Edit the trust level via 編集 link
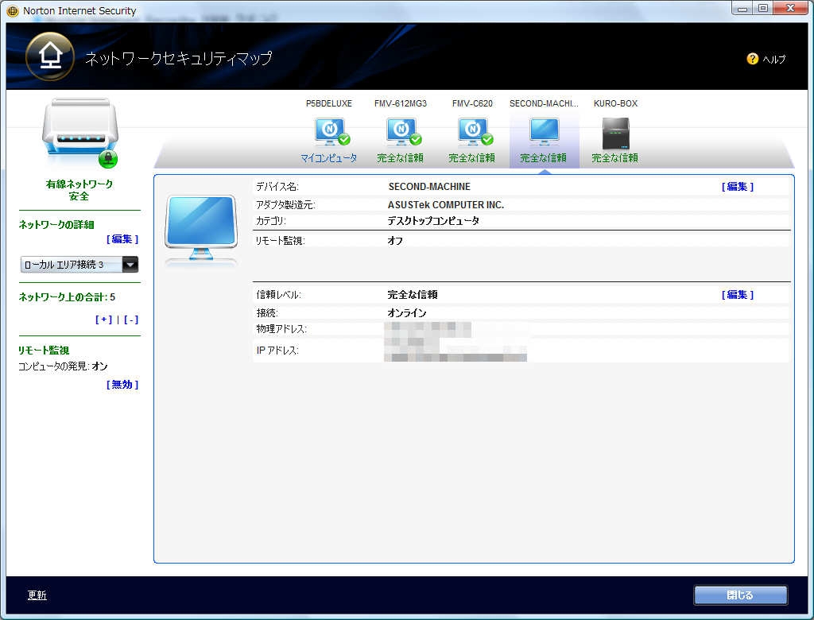The height and width of the screenshot is (620, 814). (x=737, y=294)
